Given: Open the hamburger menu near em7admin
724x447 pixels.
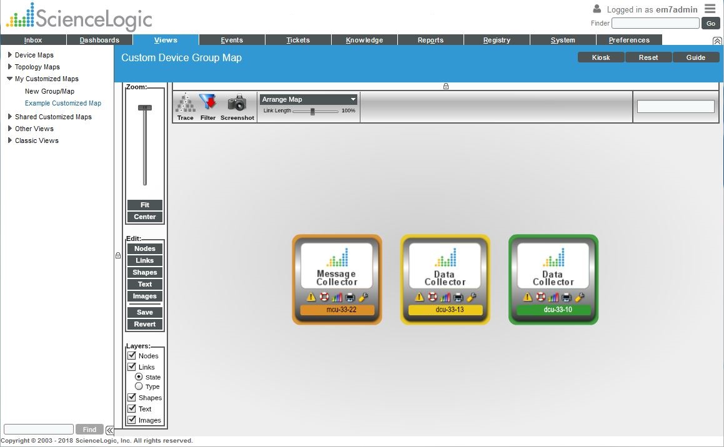Looking at the screenshot, I should point(710,9).
